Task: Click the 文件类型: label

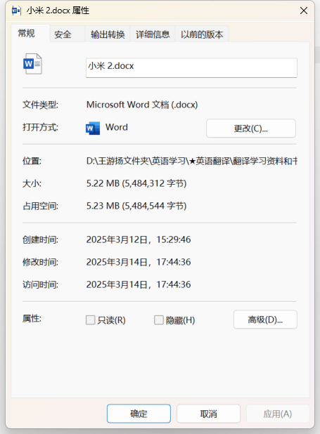Action: tap(40, 105)
